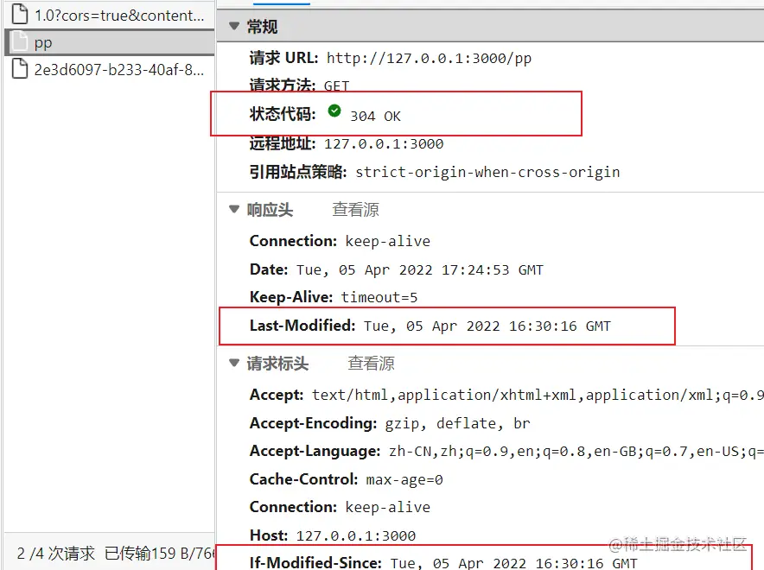The image size is (764, 570).
Task: Click the 请求标头 section header
Action: [x=277, y=364]
